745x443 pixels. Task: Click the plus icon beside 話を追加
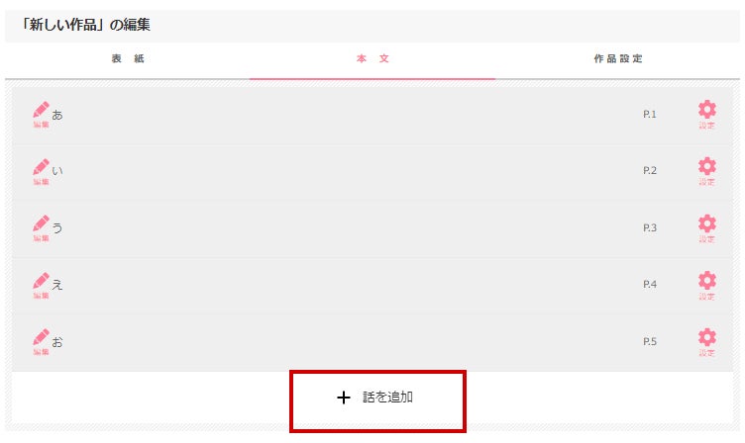pyautogui.click(x=344, y=398)
